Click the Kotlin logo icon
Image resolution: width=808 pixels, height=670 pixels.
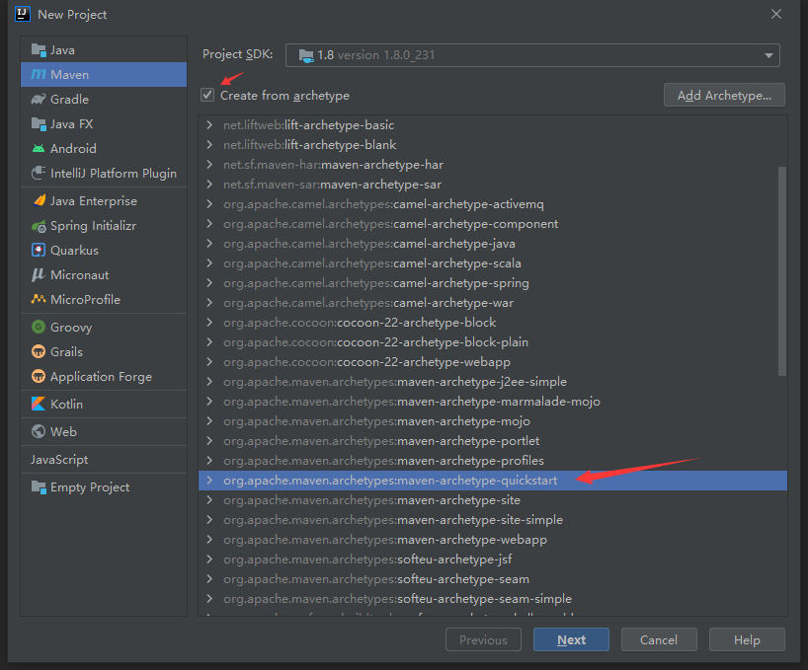[x=39, y=404]
